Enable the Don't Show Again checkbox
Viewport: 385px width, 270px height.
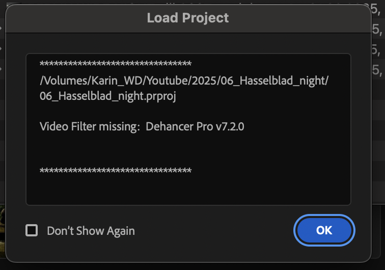coord(32,230)
